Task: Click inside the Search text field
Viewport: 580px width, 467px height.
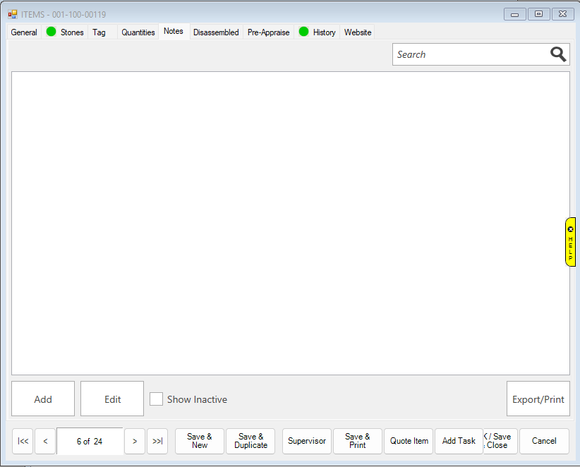Action: coord(469,54)
